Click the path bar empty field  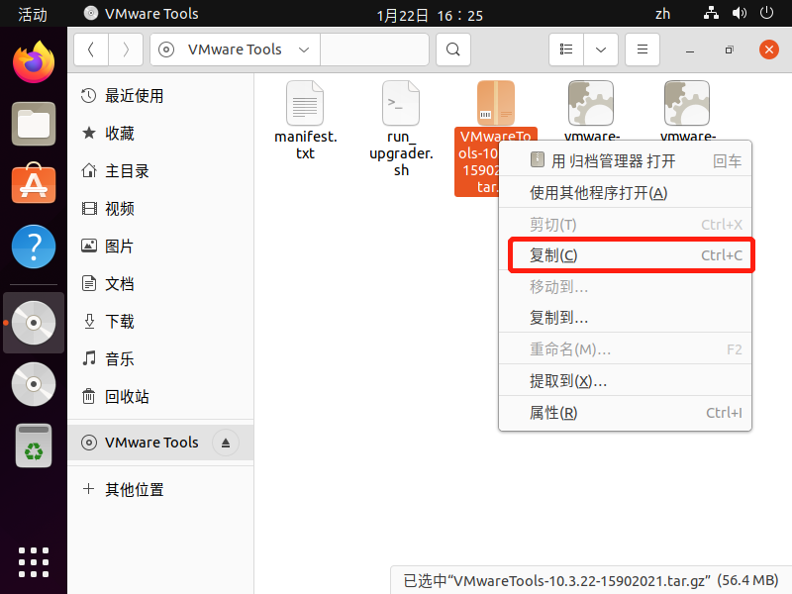374,49
